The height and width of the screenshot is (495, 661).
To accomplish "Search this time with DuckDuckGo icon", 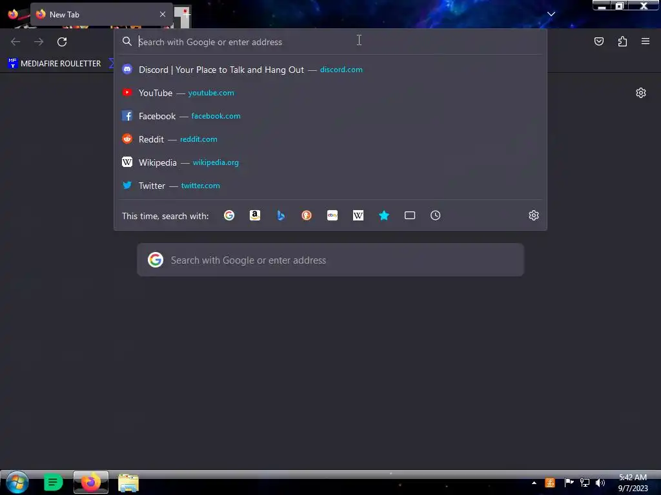I will coord(307,215).
